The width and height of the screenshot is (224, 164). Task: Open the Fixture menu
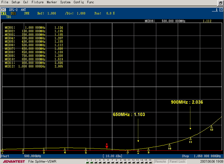[38, 2]
